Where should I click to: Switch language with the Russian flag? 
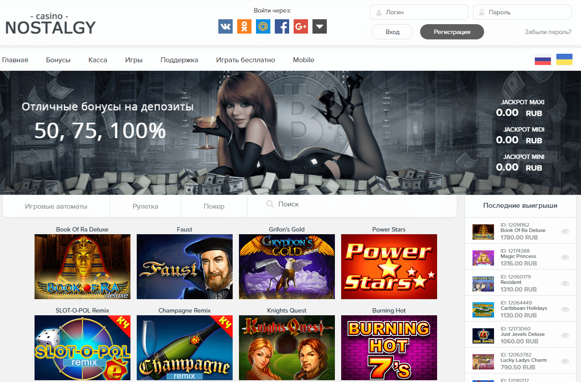coord(543,60)
